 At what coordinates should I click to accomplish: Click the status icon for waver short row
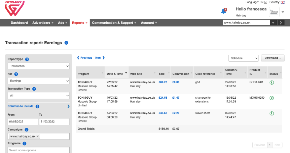point(271,113)
